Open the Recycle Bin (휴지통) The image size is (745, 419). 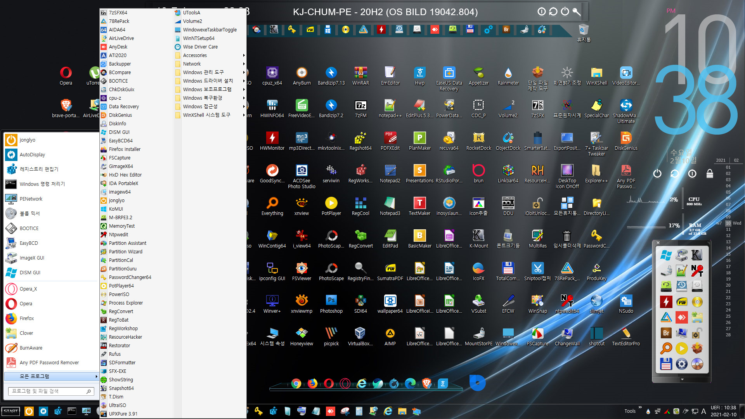point(584,33)
